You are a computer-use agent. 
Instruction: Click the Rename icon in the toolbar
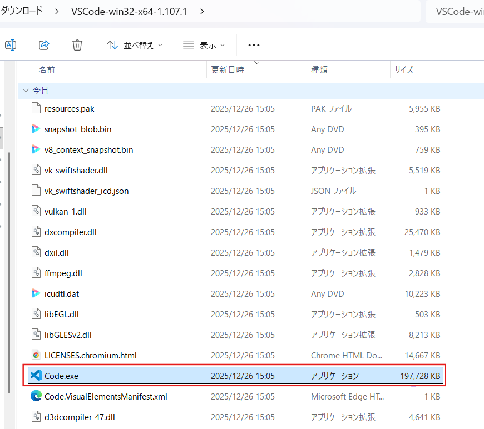tap(11, 45)
